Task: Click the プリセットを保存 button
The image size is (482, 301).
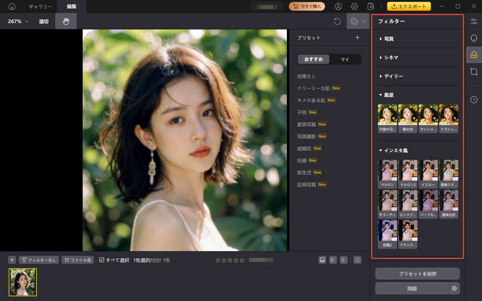Action: pyautogui.click(x=417, y=274)
